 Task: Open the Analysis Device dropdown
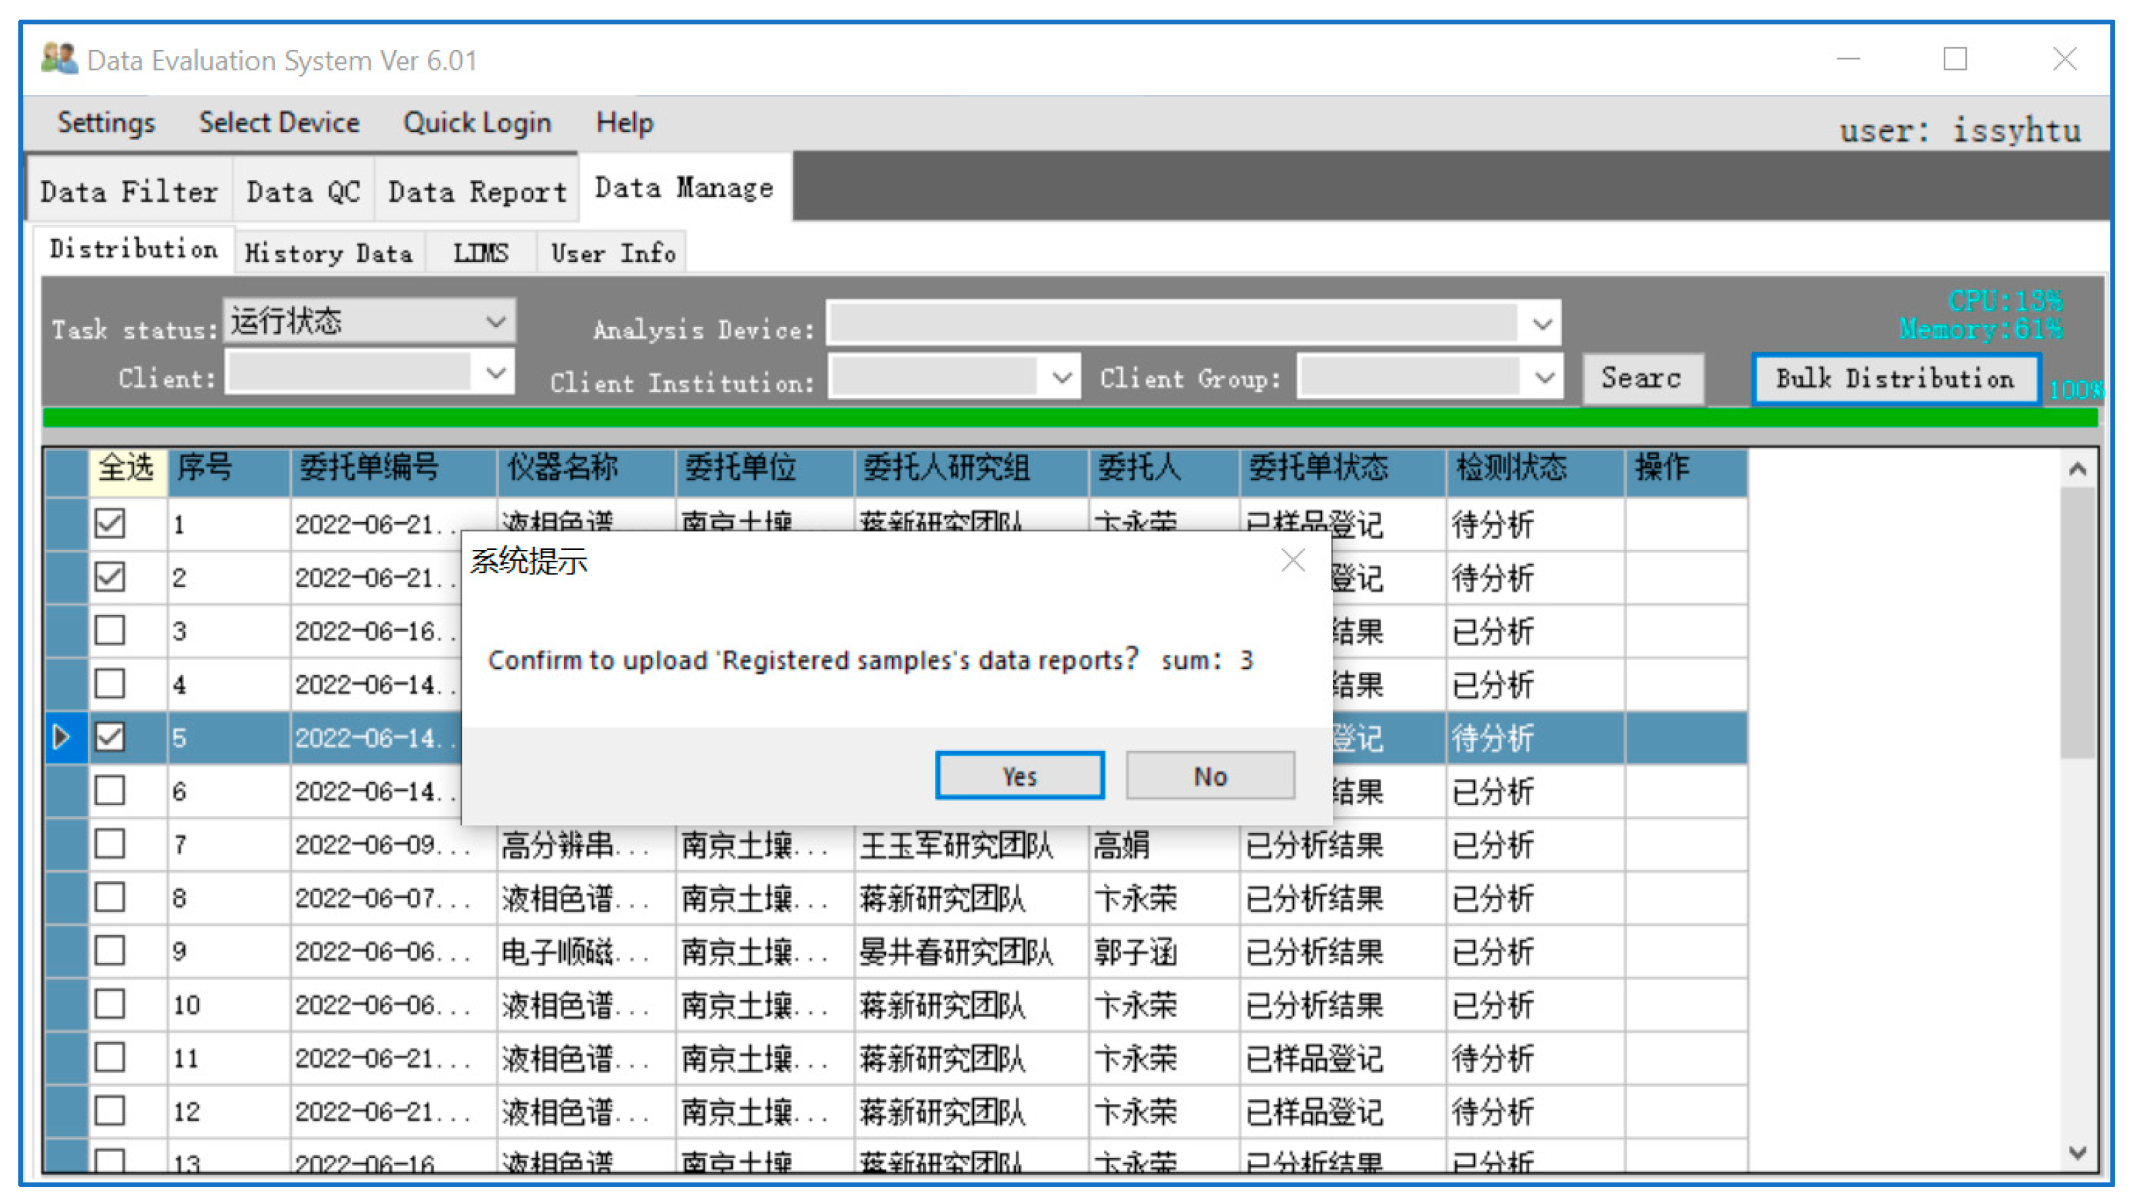coord(1541,323)
